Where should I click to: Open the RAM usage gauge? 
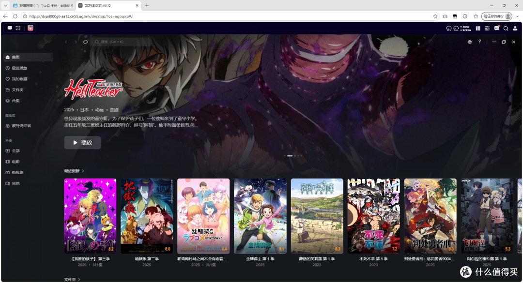click(x=456, y=29)
